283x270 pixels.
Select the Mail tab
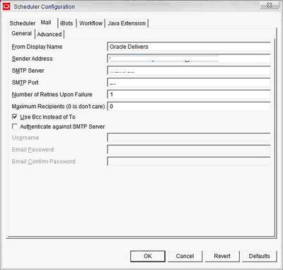(46, 23)
